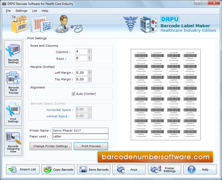The image size is (222, 180).
Task: Click the doctor with stethoscope header icon
Action: pos(69,24)
